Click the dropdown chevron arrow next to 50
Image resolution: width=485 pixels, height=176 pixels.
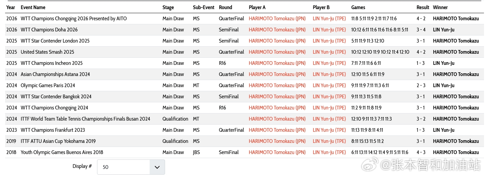pos(157,167)
